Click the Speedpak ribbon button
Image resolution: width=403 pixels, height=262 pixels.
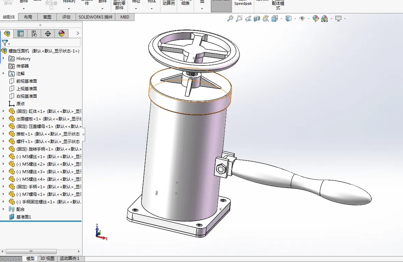coord(243,3)
